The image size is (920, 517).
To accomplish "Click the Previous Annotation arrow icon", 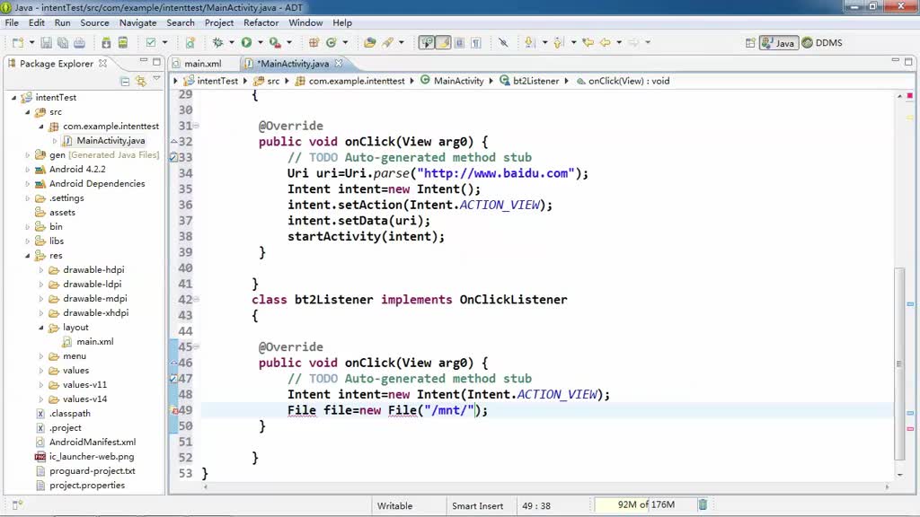I will point(558,42).
